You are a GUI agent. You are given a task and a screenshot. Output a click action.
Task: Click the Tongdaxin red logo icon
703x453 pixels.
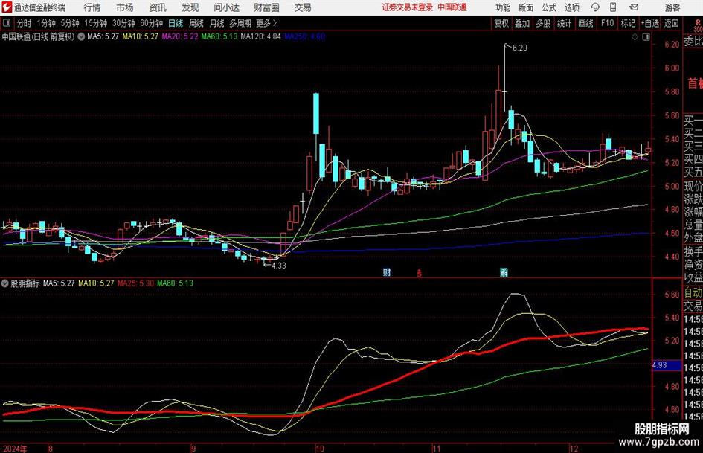[7, 7]
